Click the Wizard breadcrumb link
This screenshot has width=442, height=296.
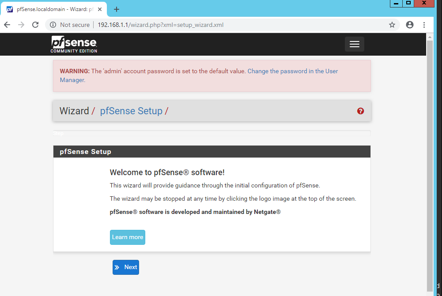tap(74, 111)
